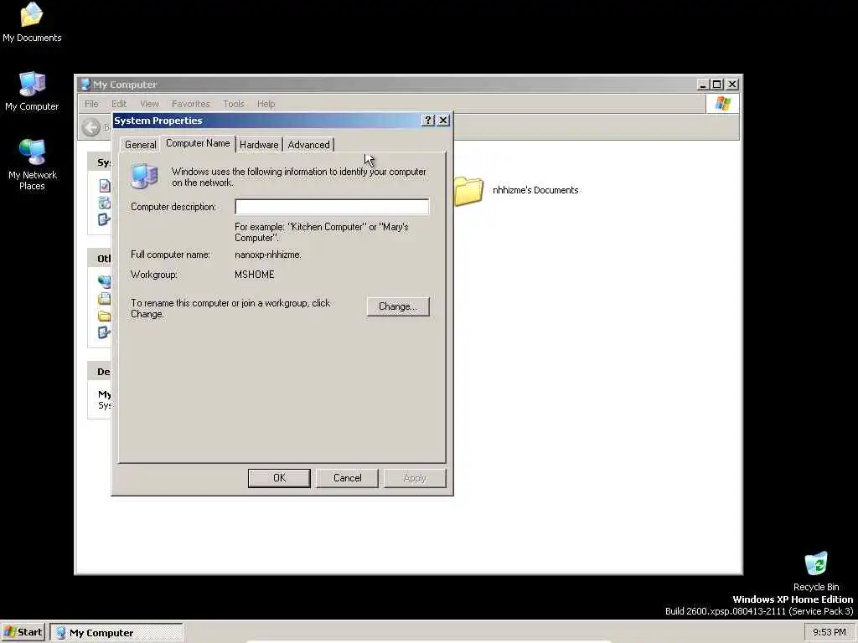Click the Change... button
Viewport: 858px width, 643px height.
coord(398,306)
